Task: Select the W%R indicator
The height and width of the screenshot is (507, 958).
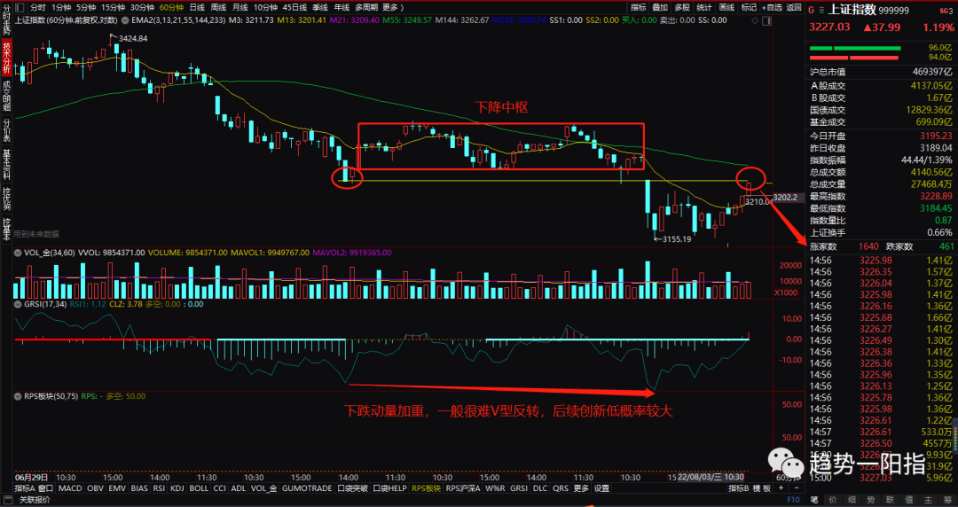Action: 496,488
